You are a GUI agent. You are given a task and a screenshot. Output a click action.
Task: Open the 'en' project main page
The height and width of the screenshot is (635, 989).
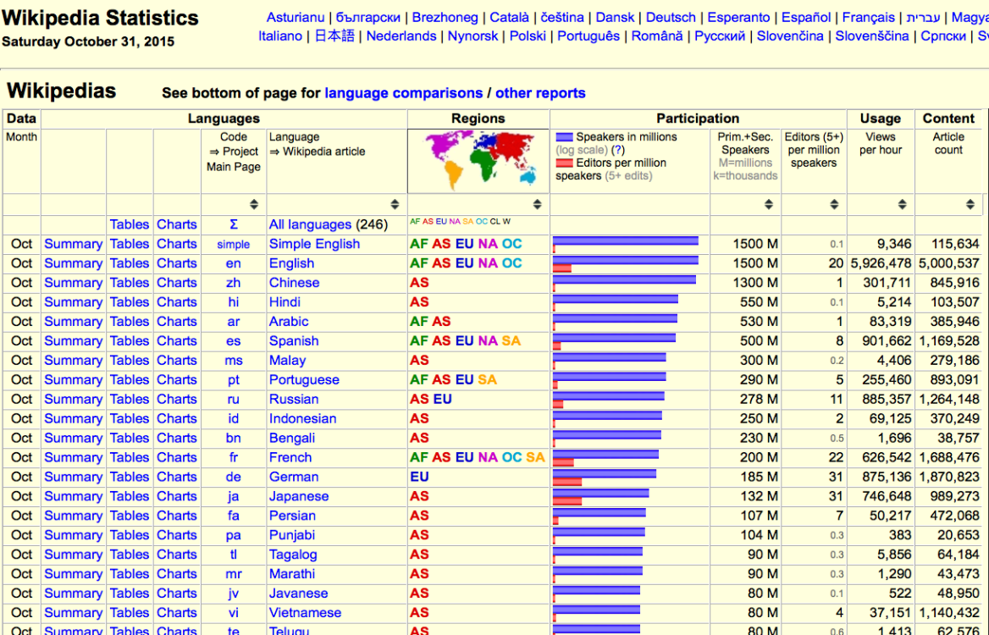point(234,263)
